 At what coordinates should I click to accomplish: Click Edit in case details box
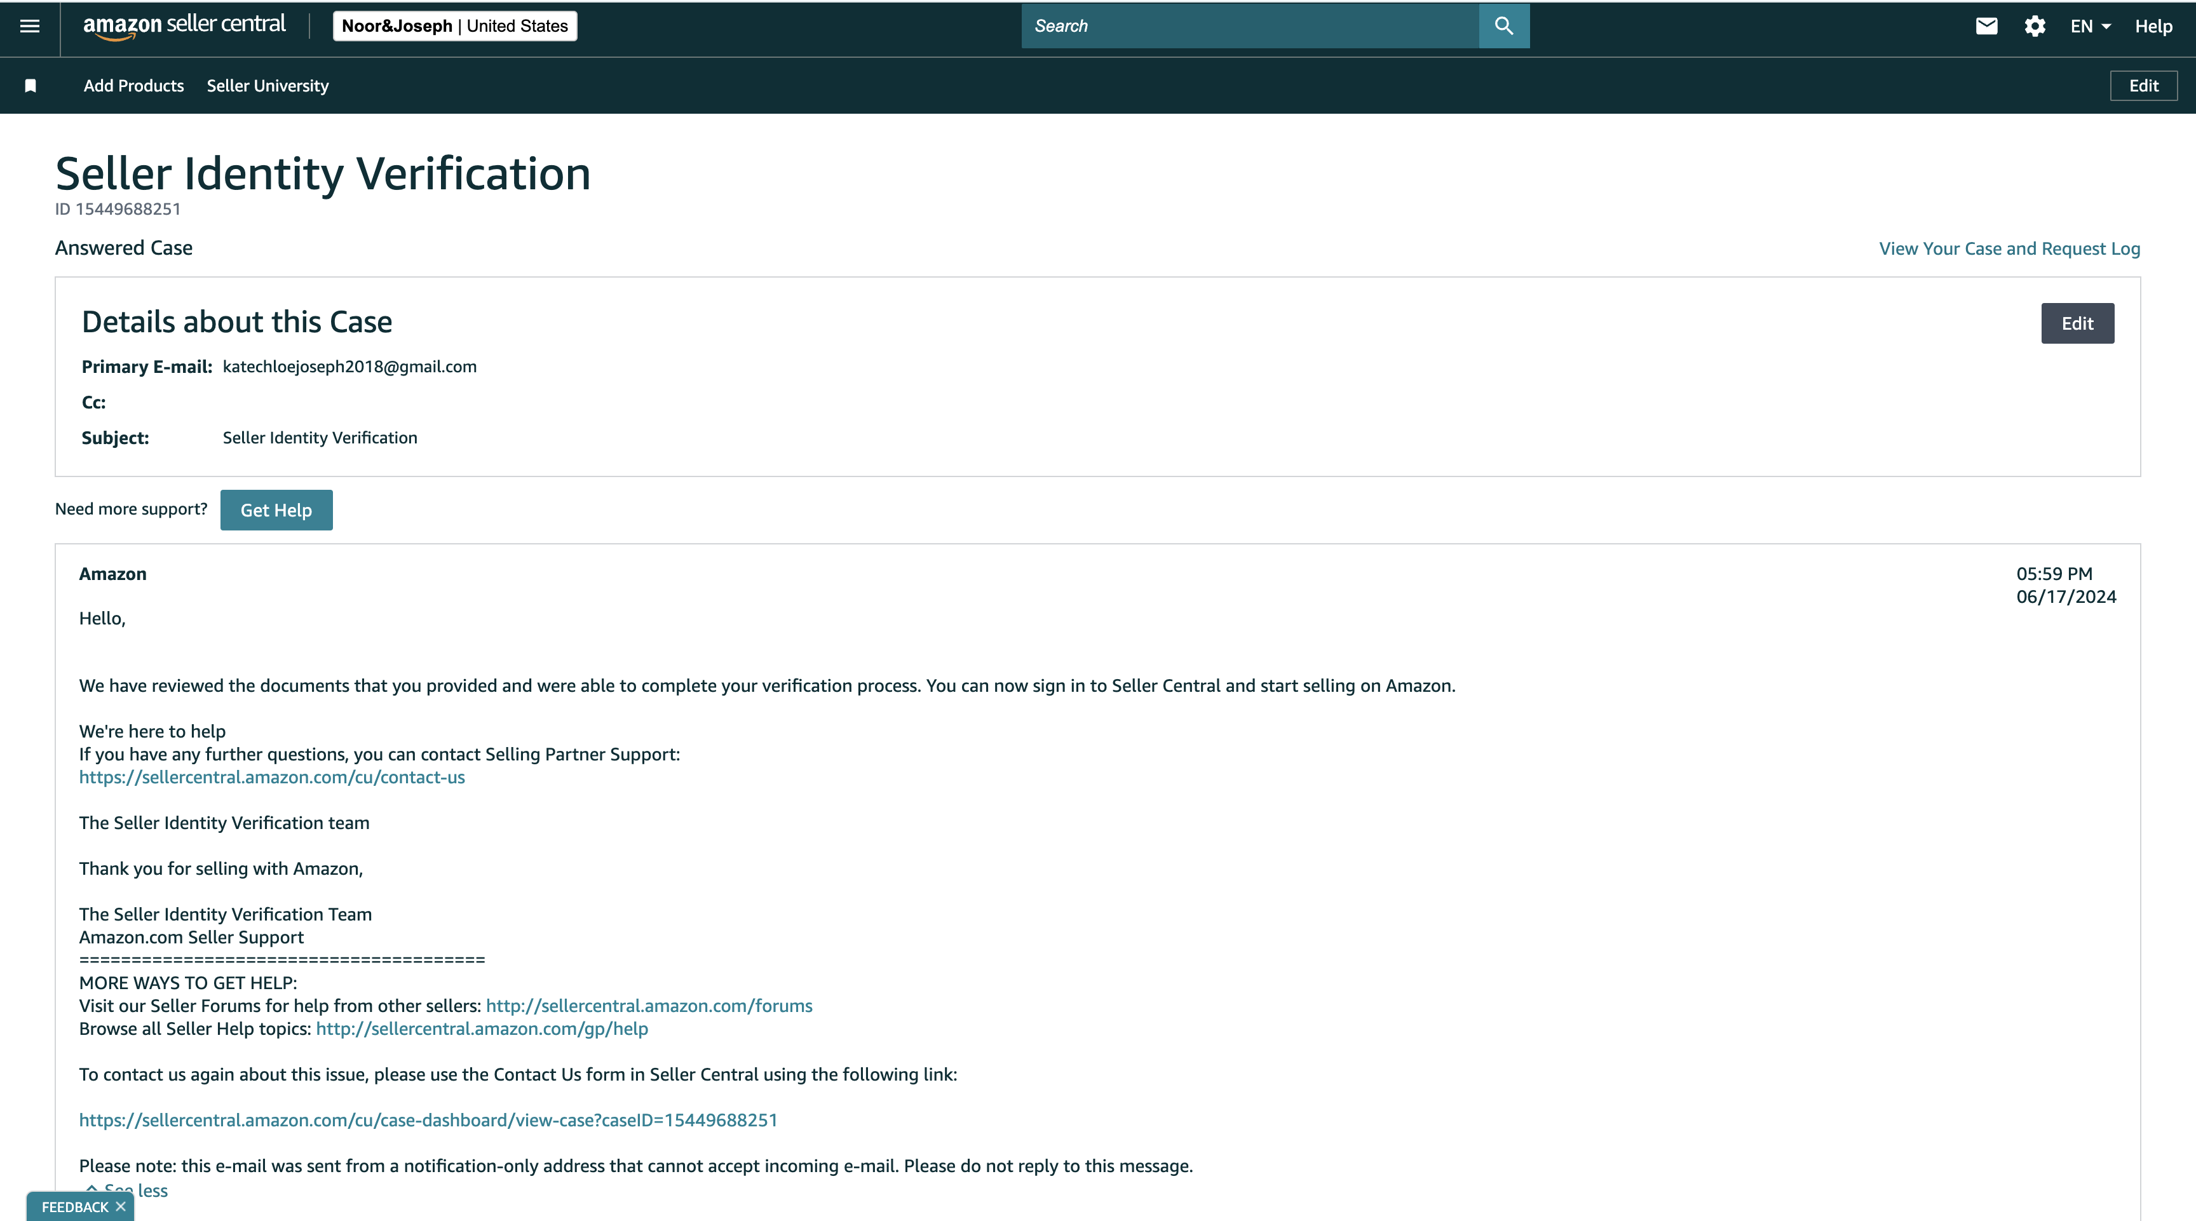click(x=2078, y=323)
